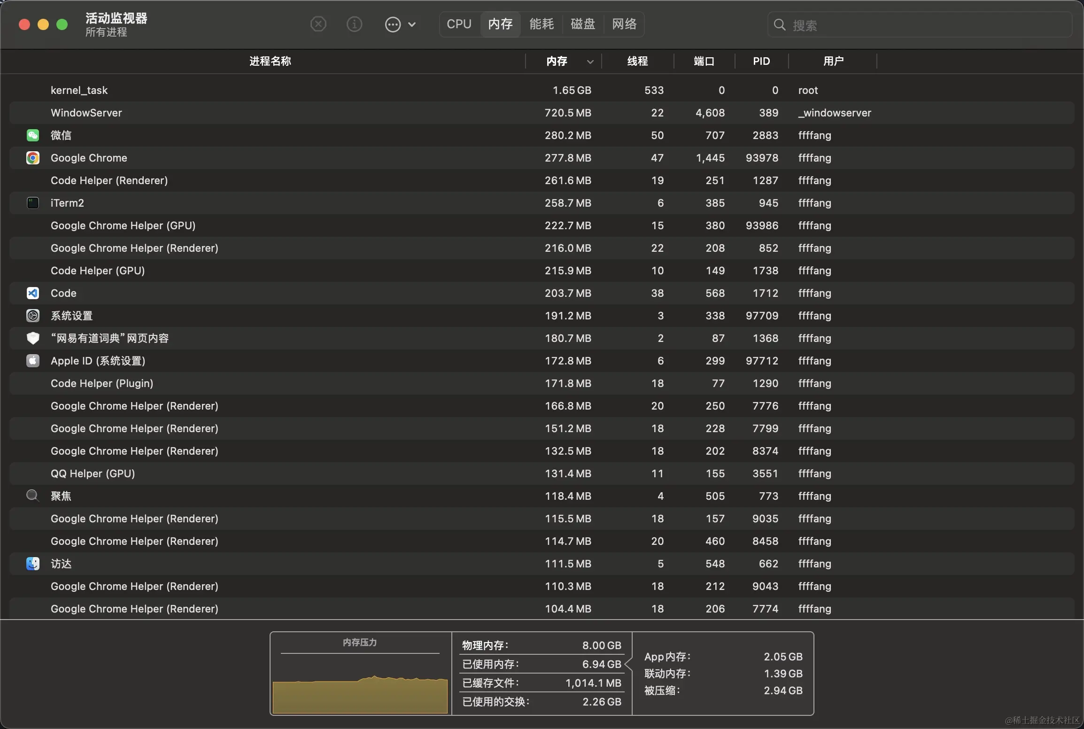
Task: Click the WeChat (微信) app icon
Action: [x=32, y=135]
